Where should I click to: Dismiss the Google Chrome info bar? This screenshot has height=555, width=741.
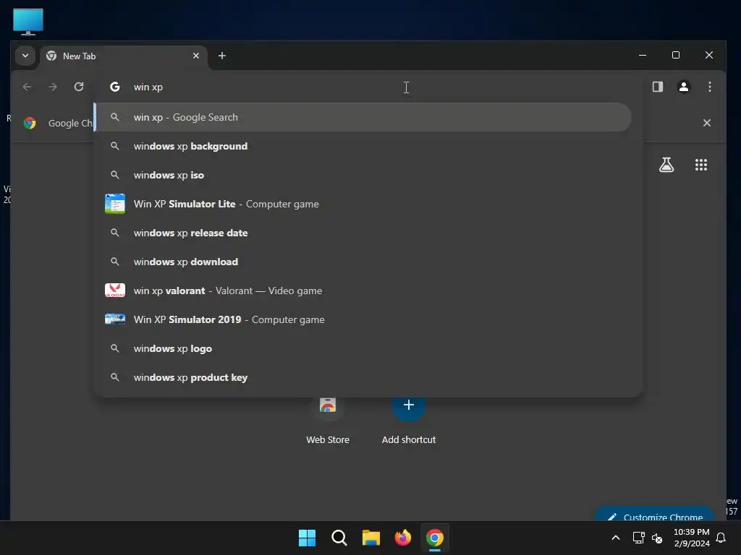coord(706,123)
